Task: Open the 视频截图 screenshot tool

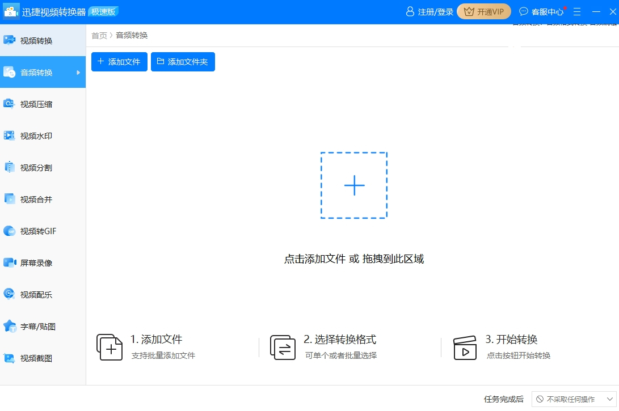Action: pyautogui.click(x=34, y=358)
